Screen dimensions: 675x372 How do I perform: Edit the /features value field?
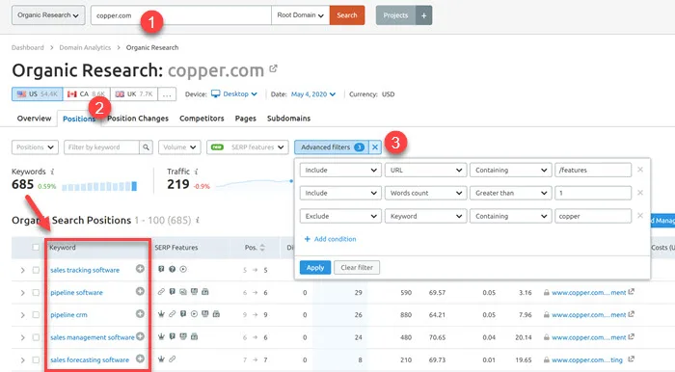click(x=593, y=170)
